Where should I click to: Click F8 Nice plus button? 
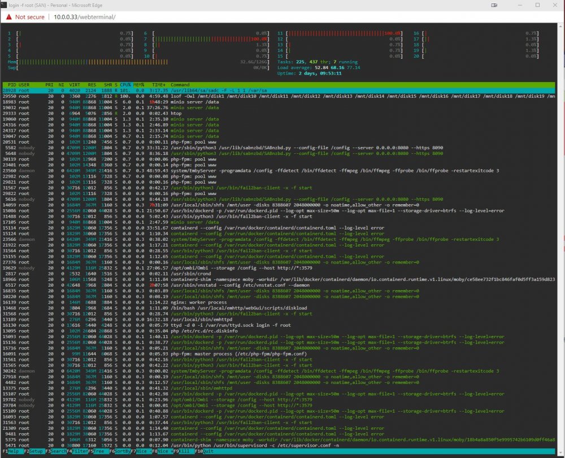pyautogui.click(x=163, y=451)
